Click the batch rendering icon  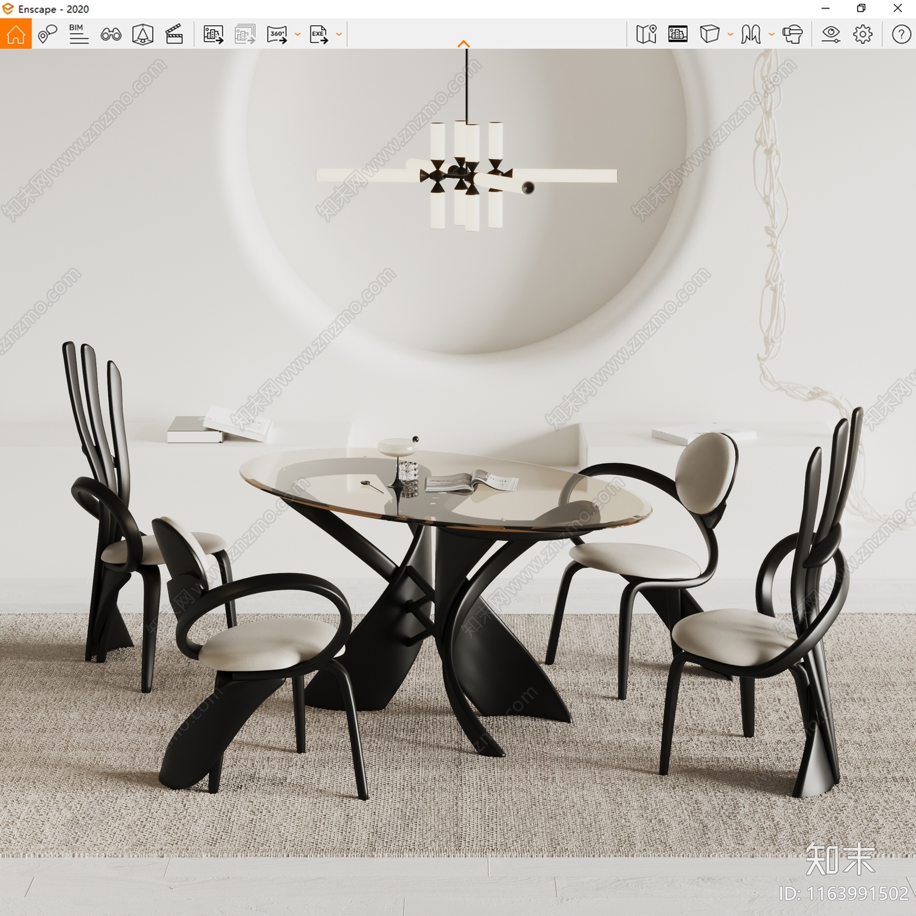click(x=245, y=34)
